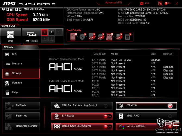Click the VMD RAID disk icon
The width and height of the screenshot is (182, 136).
coord(121,116)
